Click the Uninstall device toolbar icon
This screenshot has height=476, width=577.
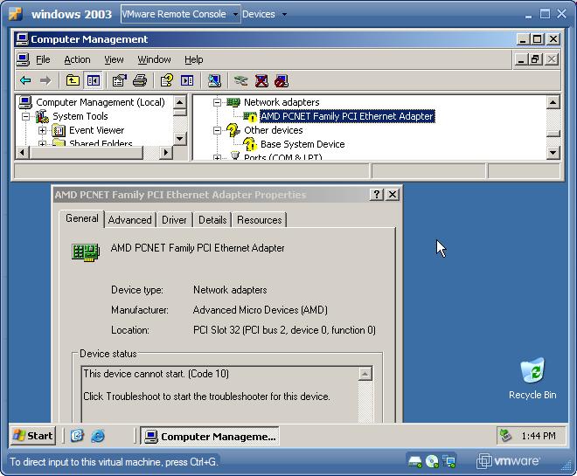click(x=261, y=80)
